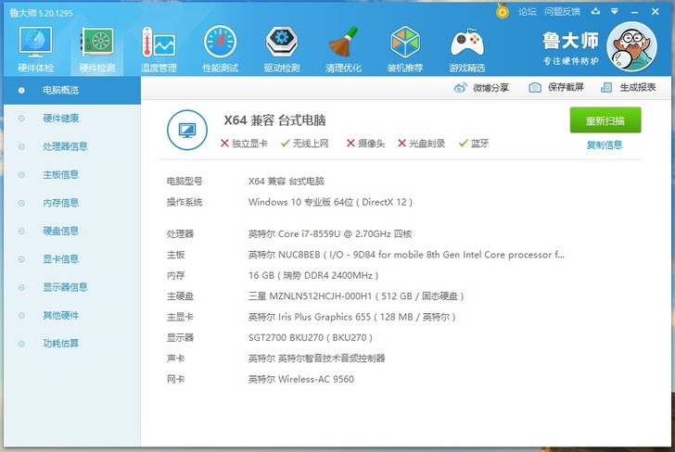Open the 问题反馈 feedback link

point(562,12)
